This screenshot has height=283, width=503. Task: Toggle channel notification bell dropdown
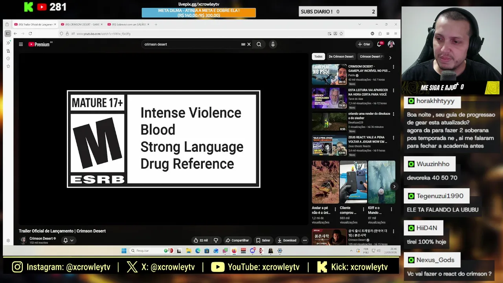point(68,240)
